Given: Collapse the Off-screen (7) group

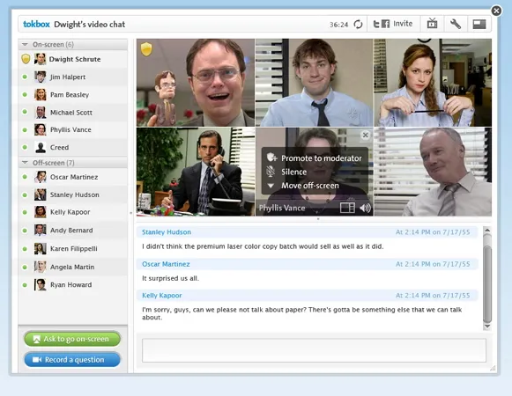Looking at the screenshot, I should 25,163.
